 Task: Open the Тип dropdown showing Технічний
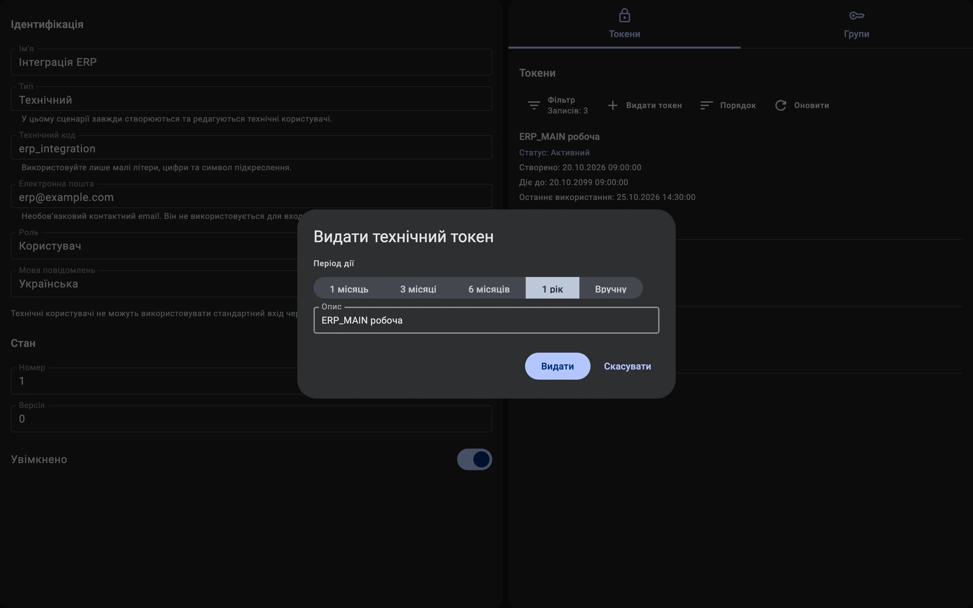click(x=251, y=99)
